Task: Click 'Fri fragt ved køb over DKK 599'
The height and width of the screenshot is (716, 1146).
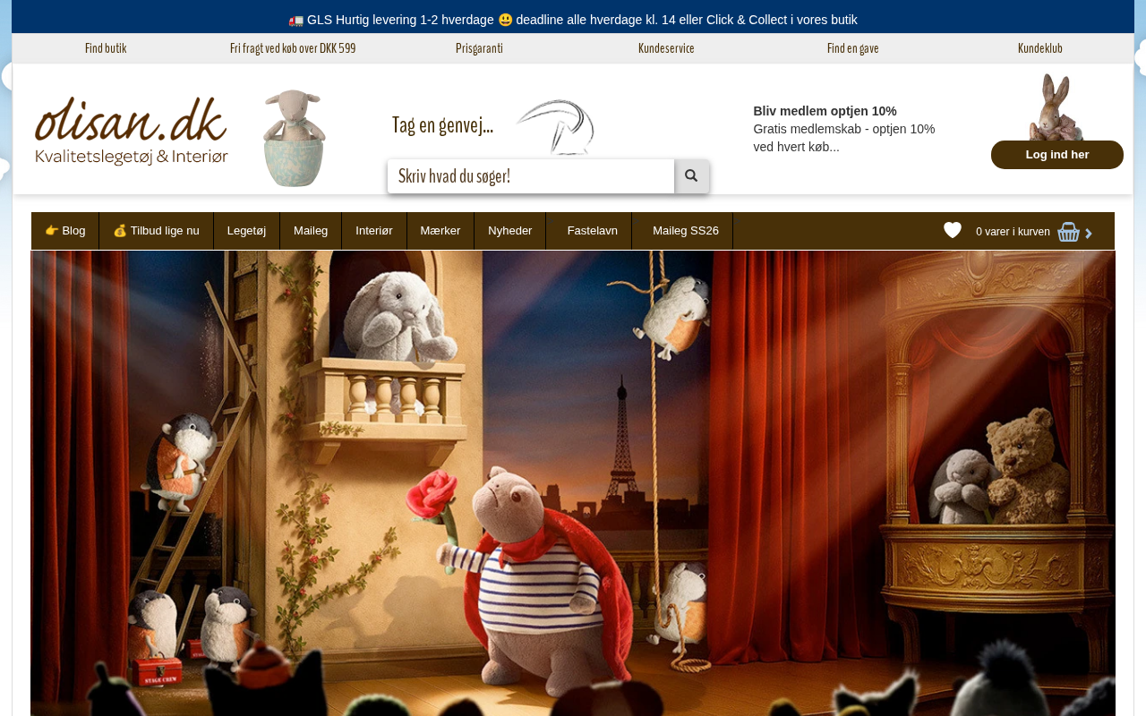Action: 293,48
